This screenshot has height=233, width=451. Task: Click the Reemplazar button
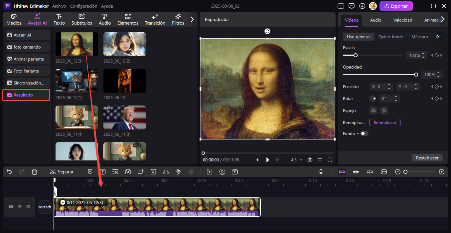[385, 122]
